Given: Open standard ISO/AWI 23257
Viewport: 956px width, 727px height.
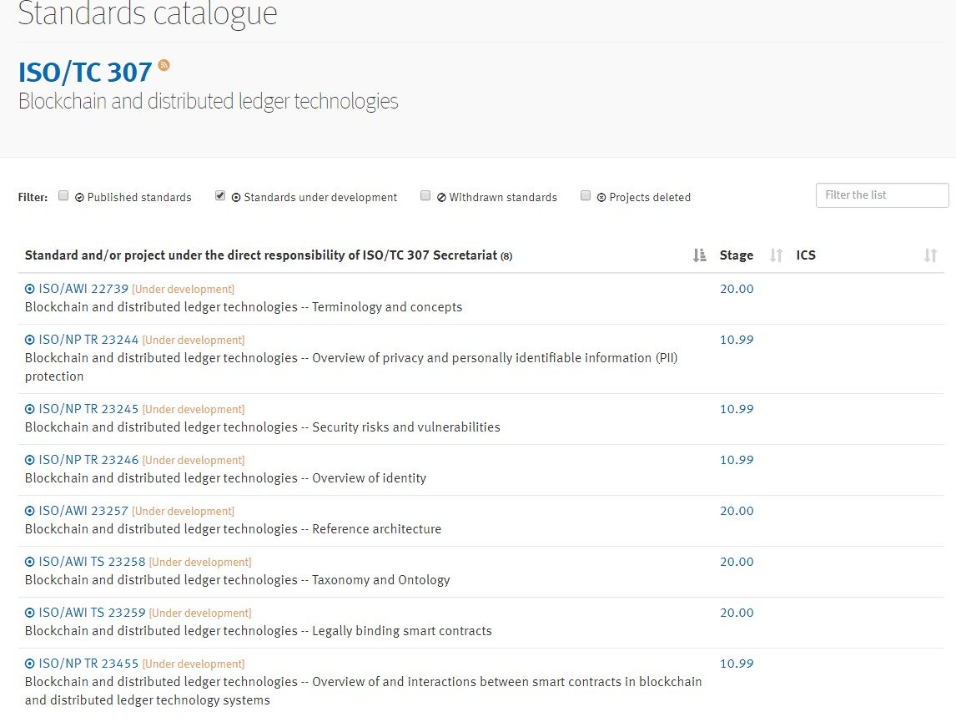Looking at the screenshot, I should click(83, 511).
